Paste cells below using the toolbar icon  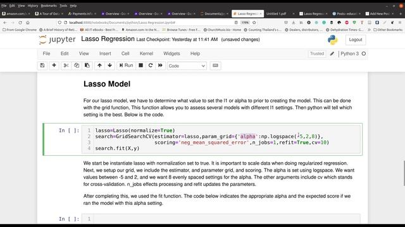tap(87, 66)
